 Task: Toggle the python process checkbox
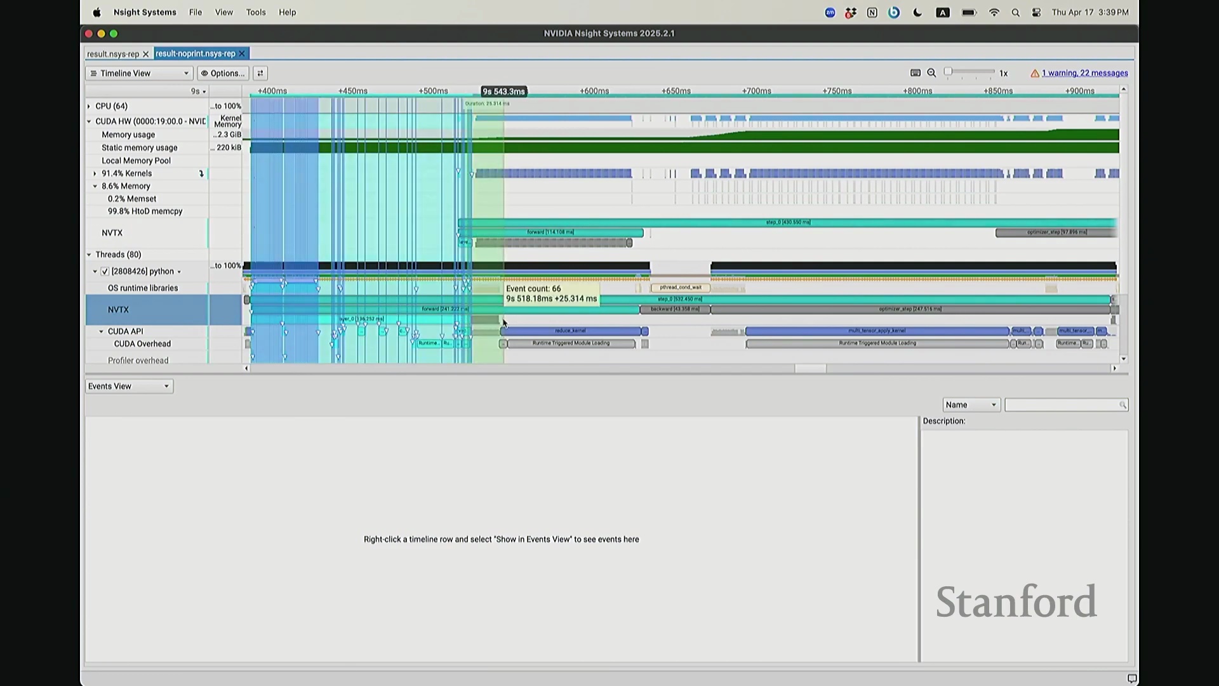pyautogui.click(x=105, y=271)
